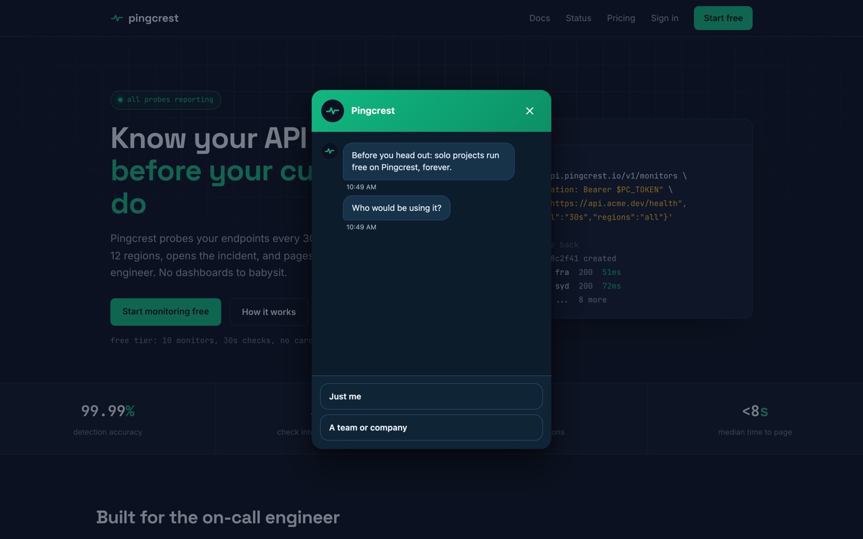
Task: Click the "Pingcrest" title in chat header
Action: 373,111
